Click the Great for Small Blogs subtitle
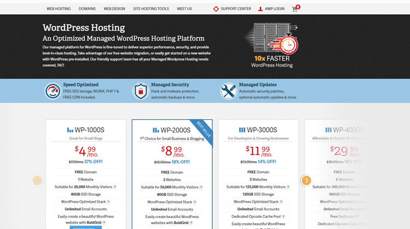 [85, 138]
